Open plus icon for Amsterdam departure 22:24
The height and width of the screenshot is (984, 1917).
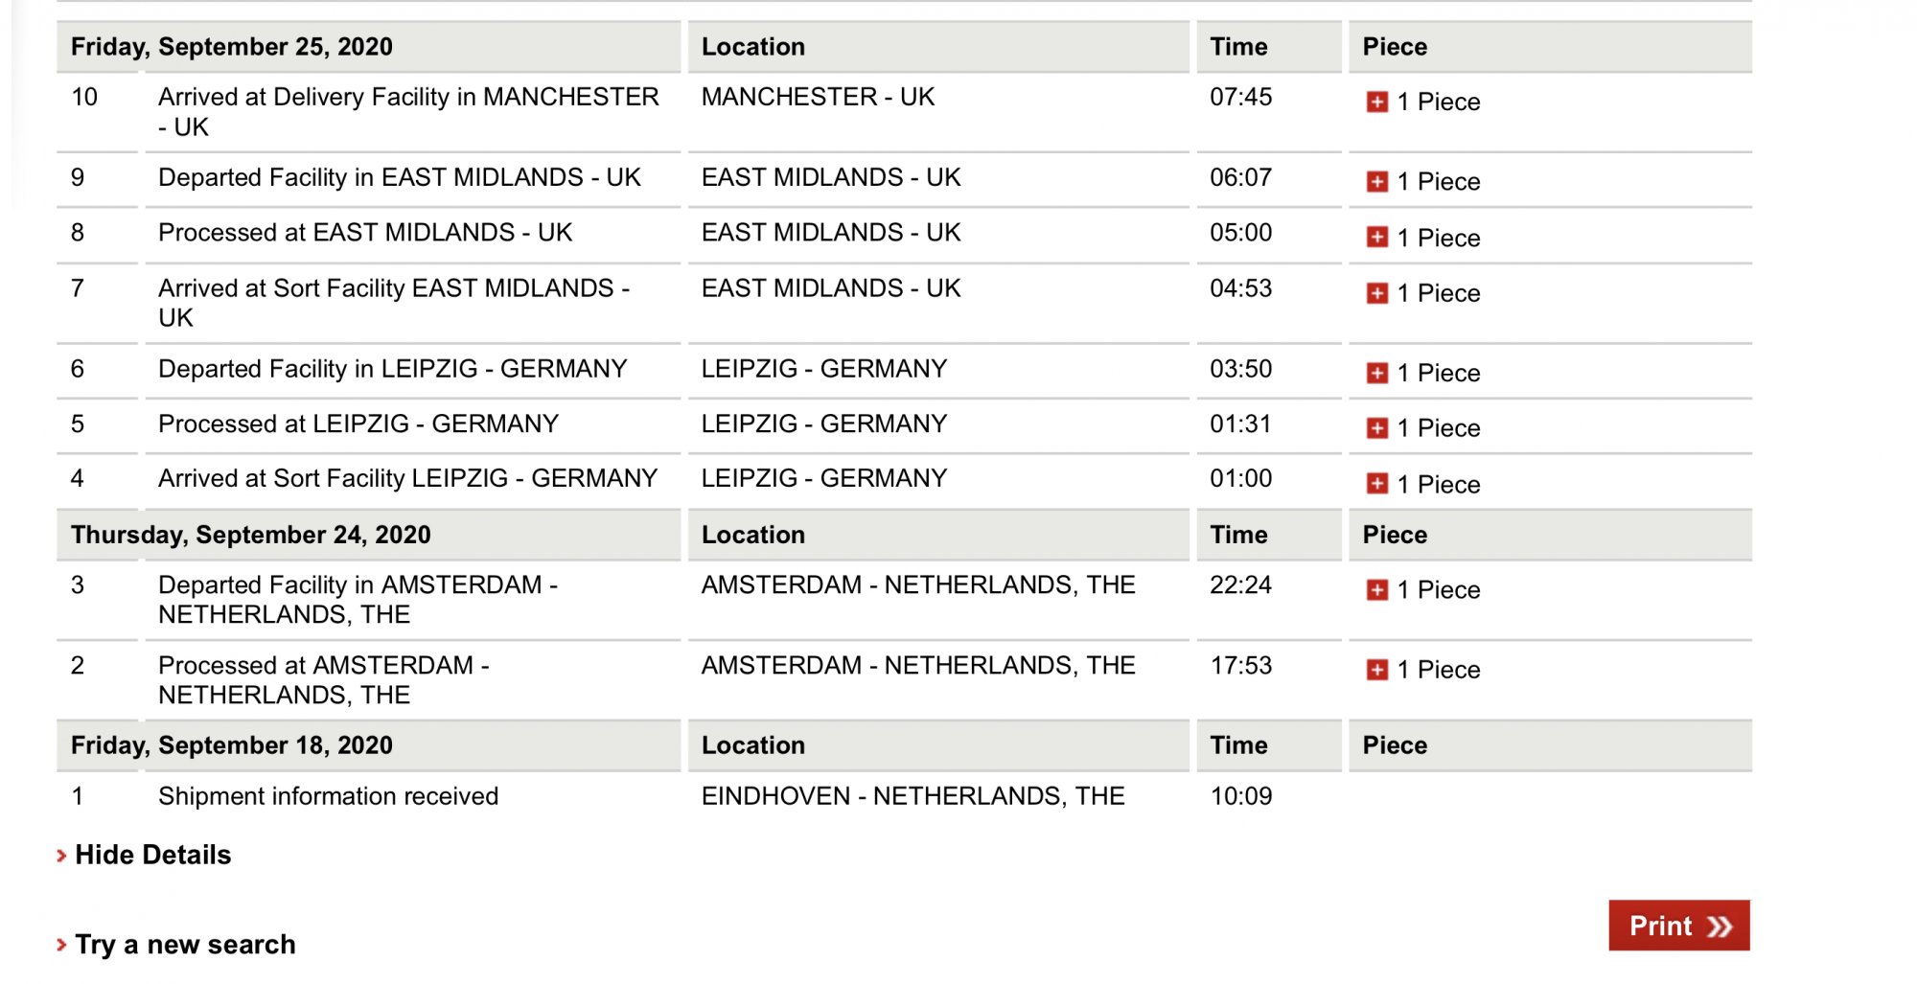point(1376,589)
